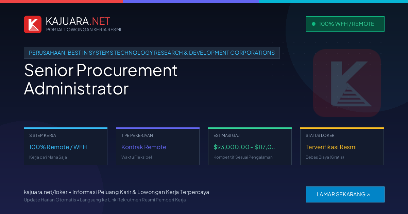
Task: Click the '$93,000.00 - $117,0..' salary text
Action: (244, 147)
